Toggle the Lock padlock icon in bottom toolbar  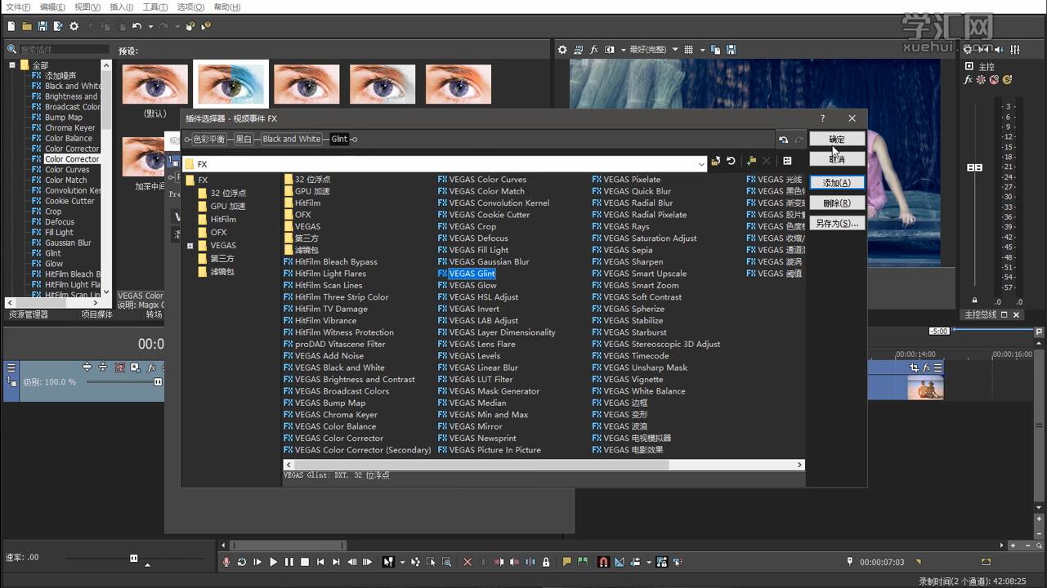[x=546, y=562]
